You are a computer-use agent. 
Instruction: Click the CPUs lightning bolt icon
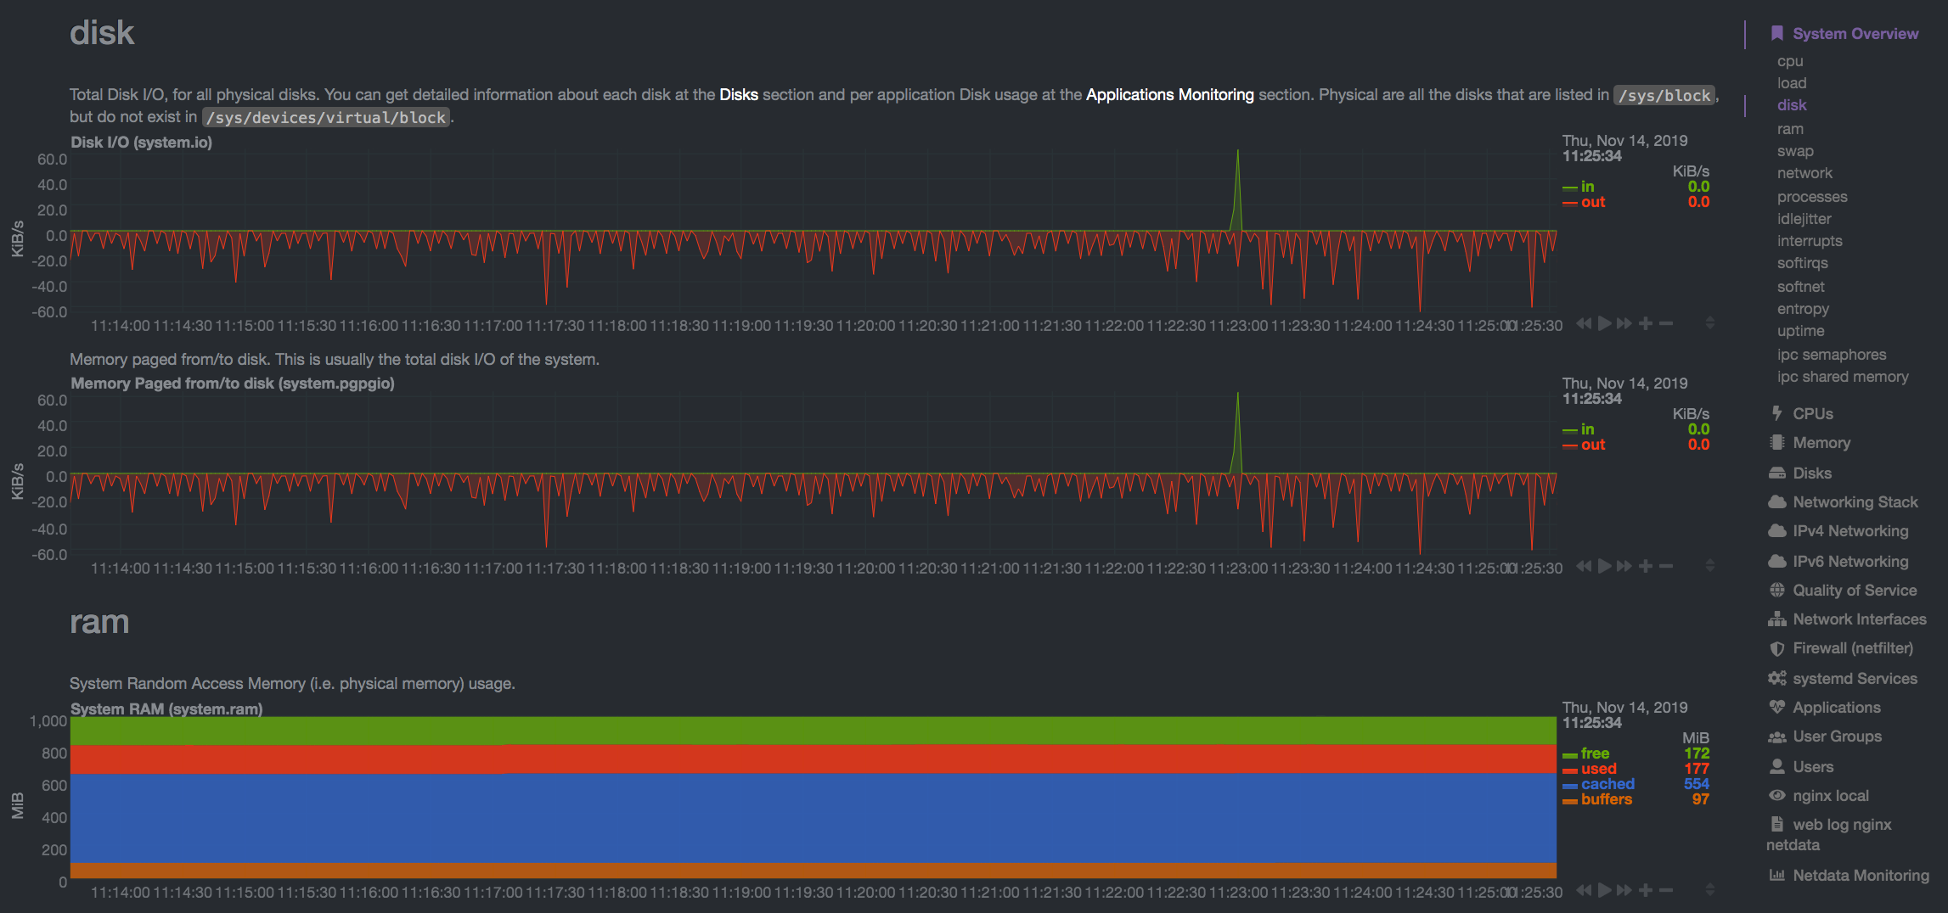(1779, 413)
